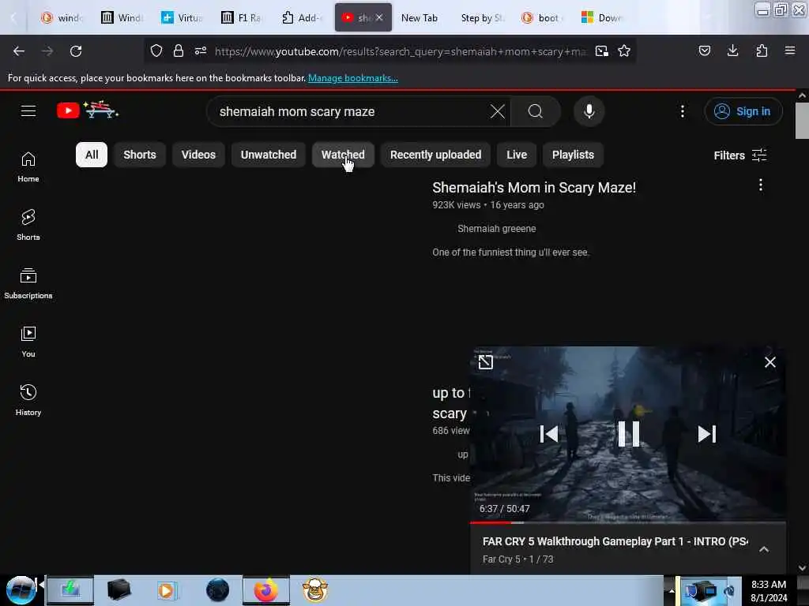Screen dimensions: 809x606
Task: Switch to the New Tab browser tab
Action: point(420,17)
